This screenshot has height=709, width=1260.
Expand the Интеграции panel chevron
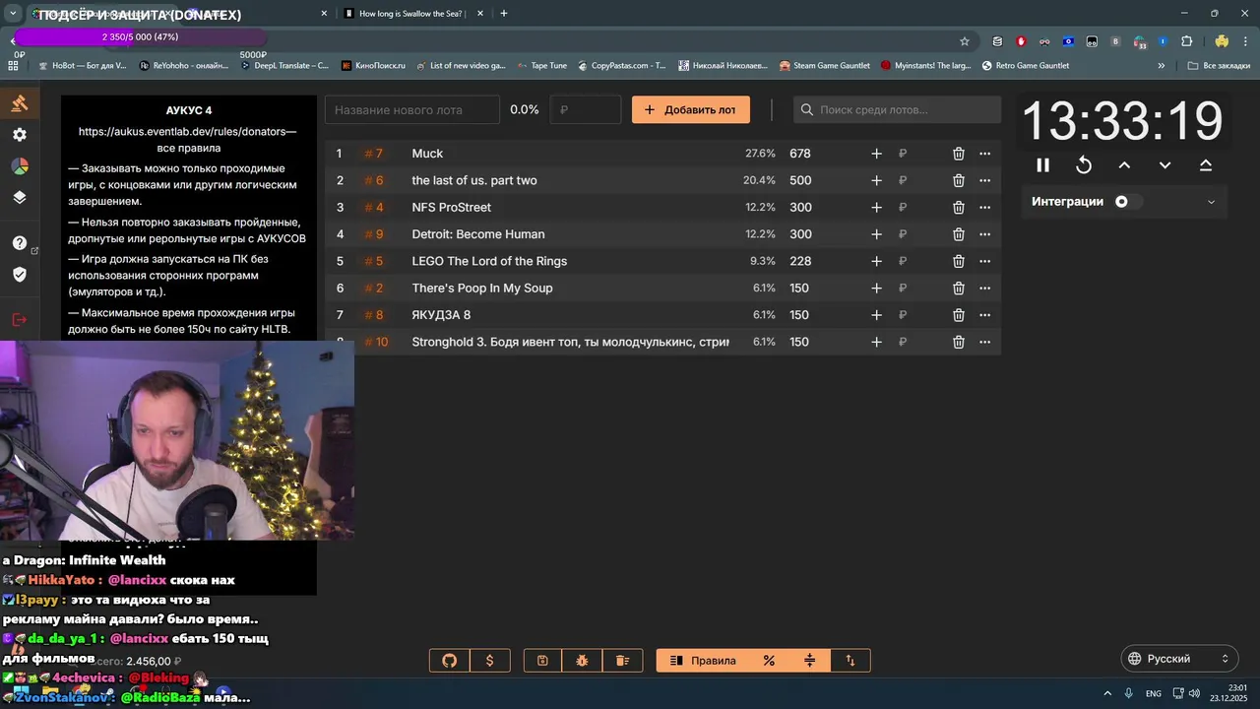pyautogui.click(x=1211, y=202)
